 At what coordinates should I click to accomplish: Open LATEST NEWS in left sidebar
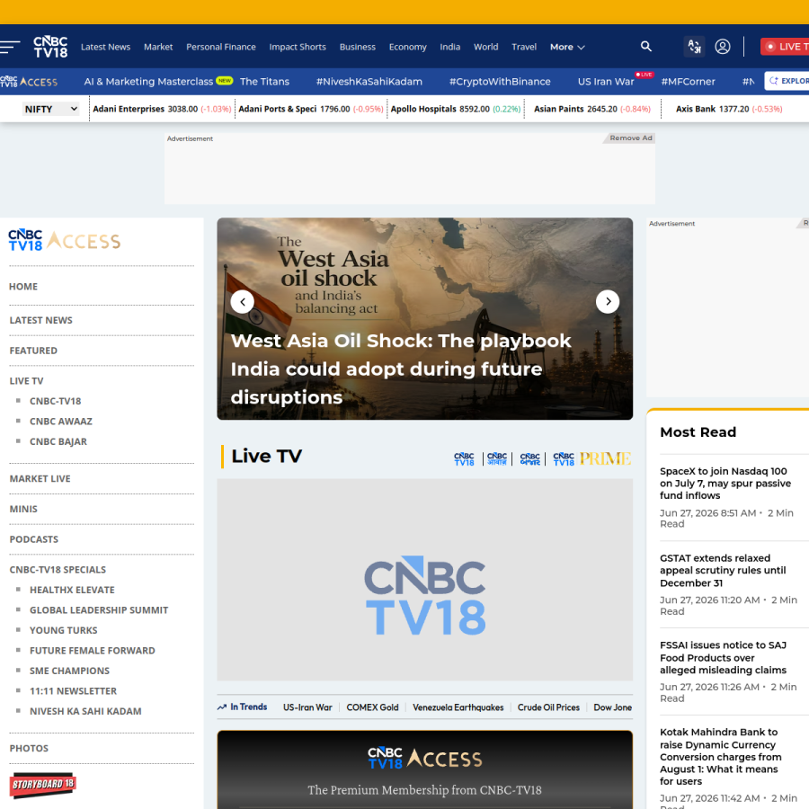coord(40,320)
